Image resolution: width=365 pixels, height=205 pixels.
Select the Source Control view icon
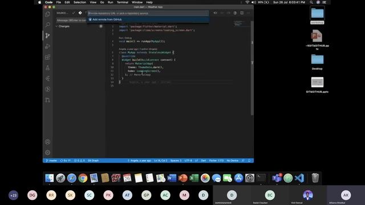click(x=47, y=35)
